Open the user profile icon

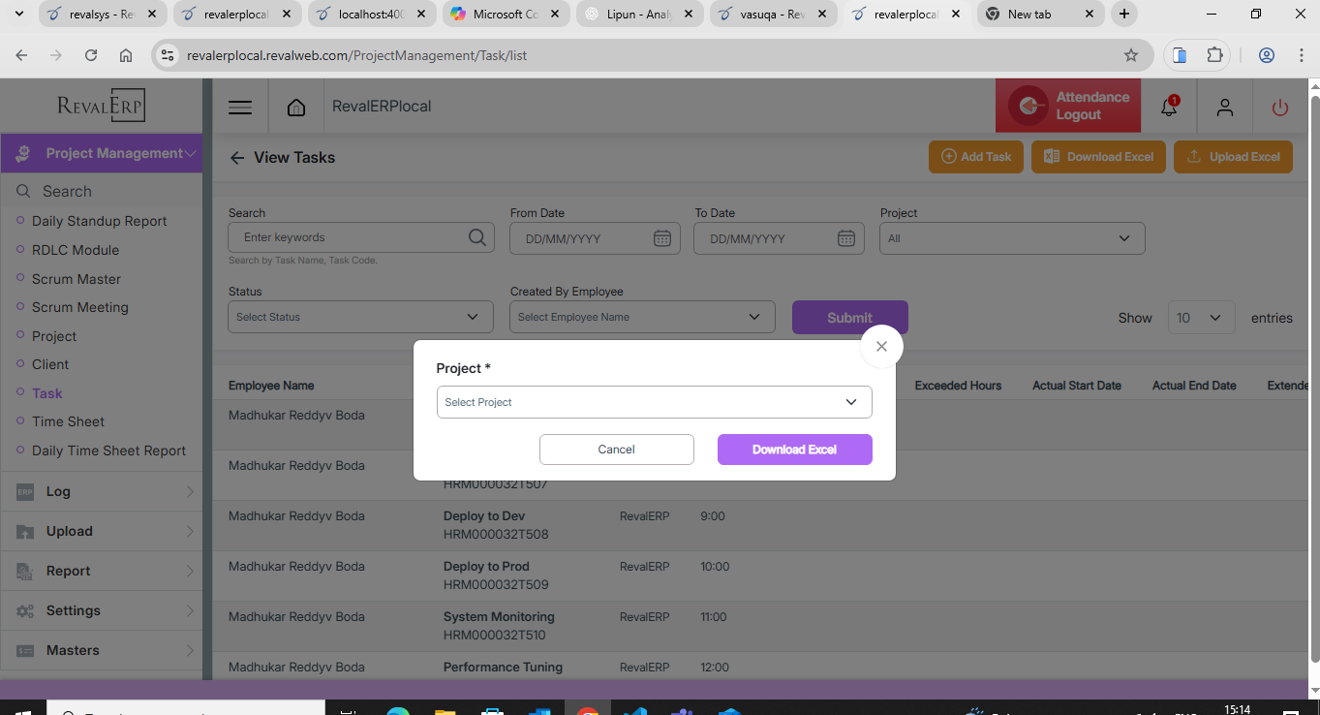[1225, 107]
